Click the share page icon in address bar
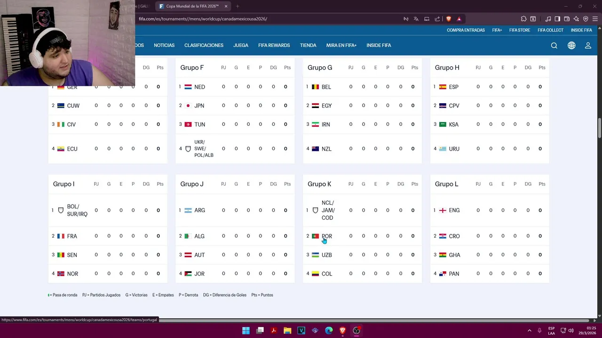 click(437, 19)
